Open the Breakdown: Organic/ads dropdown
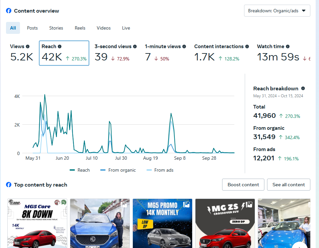 [277, 11]
